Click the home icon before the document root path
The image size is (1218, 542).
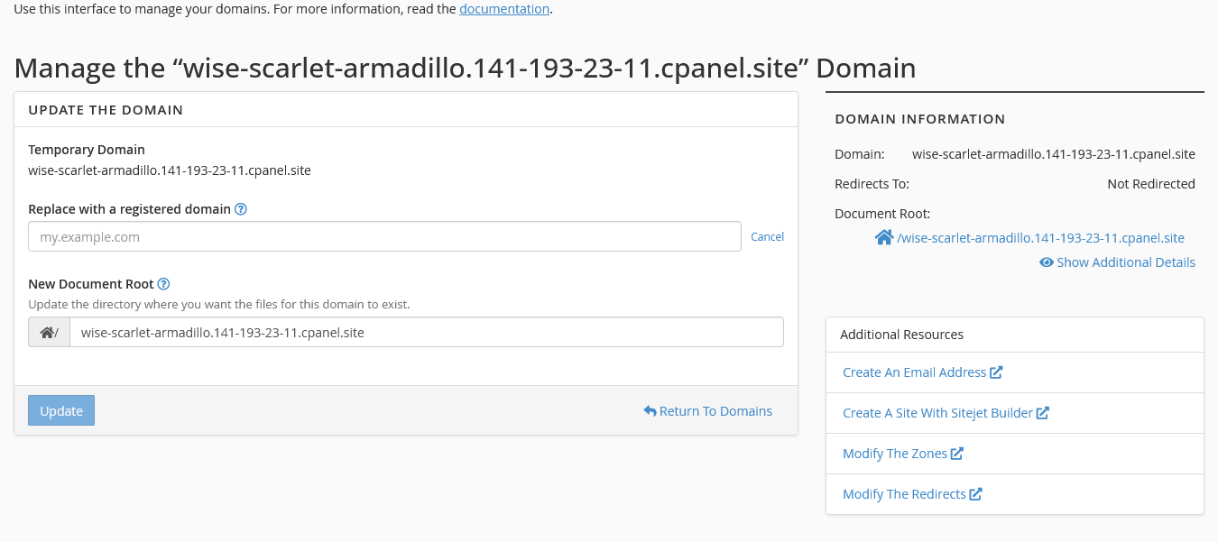point(883,237)
